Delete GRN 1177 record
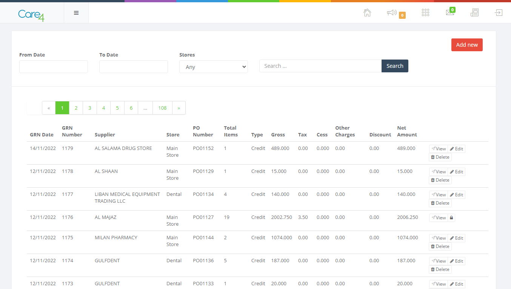 440,203
